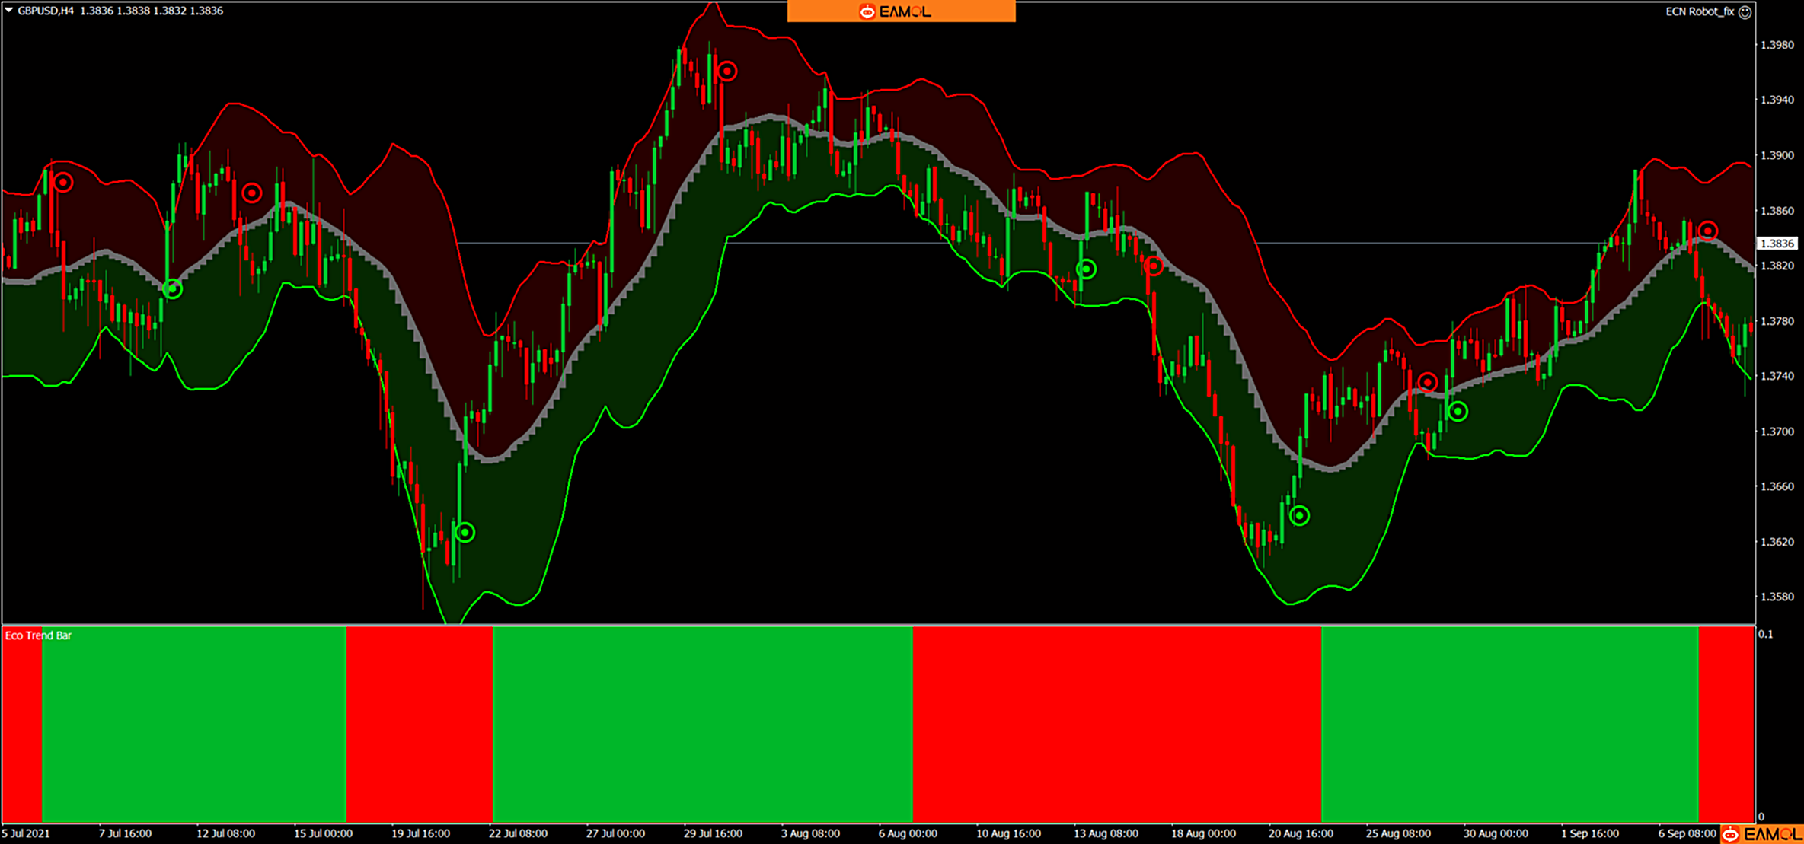Click the 1.3660 price scale value
Viewport: 1804px width, 844px height.
point(1777,486)
